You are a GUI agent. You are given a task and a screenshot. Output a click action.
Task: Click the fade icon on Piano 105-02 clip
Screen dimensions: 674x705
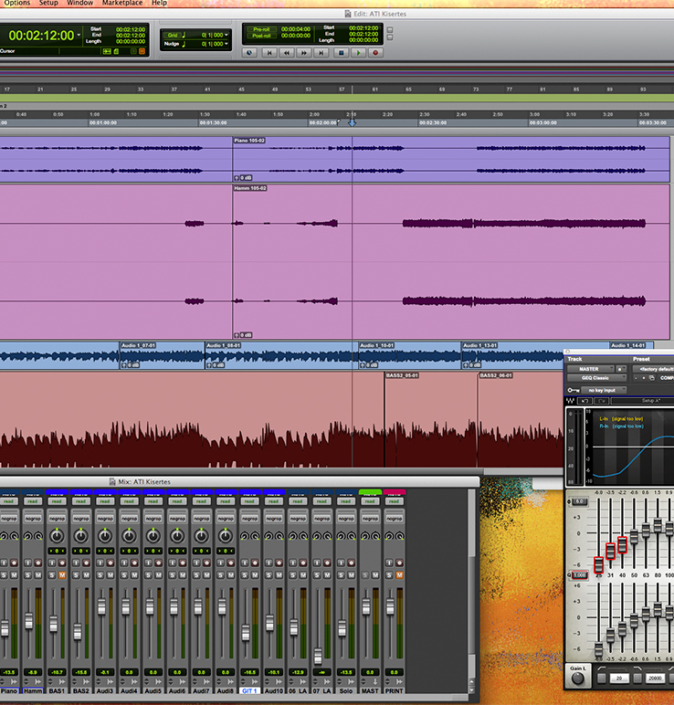(237, 178)
